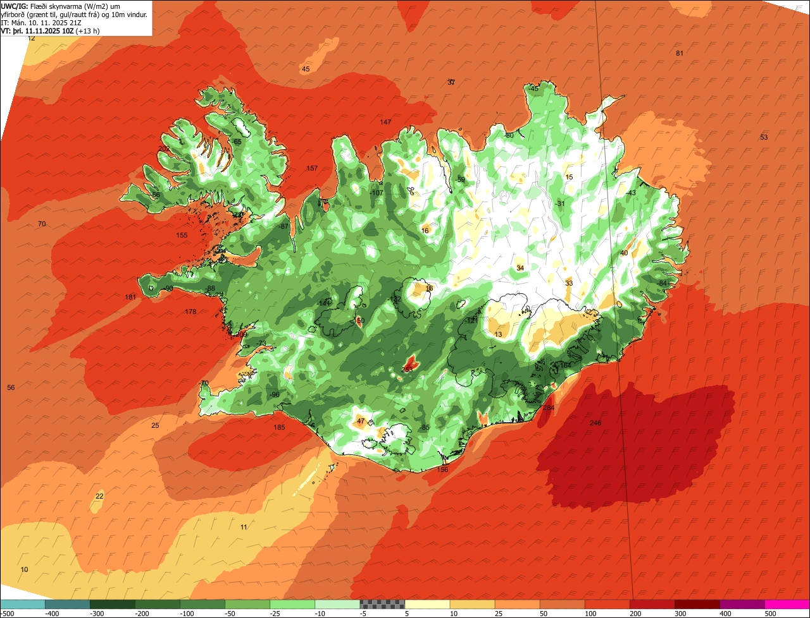Image resolution: width=810 pixels, height=618 pixels.
Task: Click the '-87' value near Hrútafjörður
Action: click(283, 226)
